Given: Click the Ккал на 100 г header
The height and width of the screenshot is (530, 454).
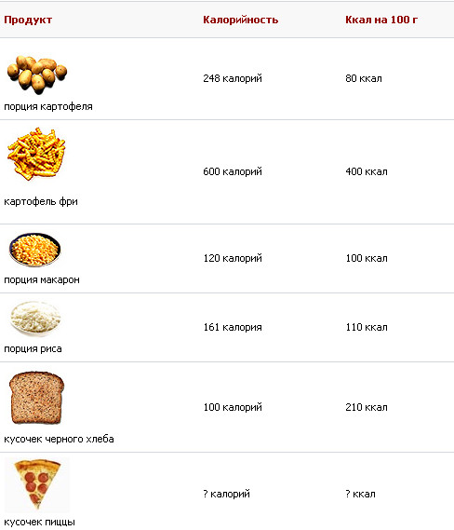Looking at the screenshot, I should tap(381, 20).
